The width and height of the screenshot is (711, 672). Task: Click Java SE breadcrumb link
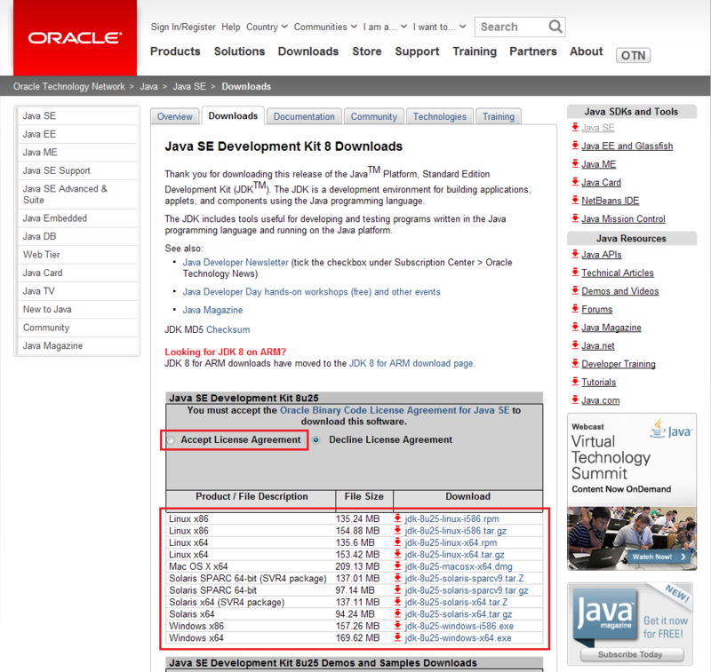(189, 86)
